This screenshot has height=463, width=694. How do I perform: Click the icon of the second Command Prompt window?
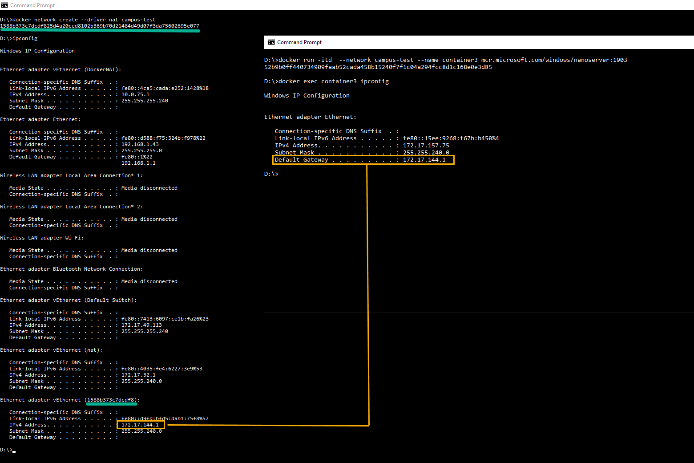pyautogui.click(x=271, y=42)
